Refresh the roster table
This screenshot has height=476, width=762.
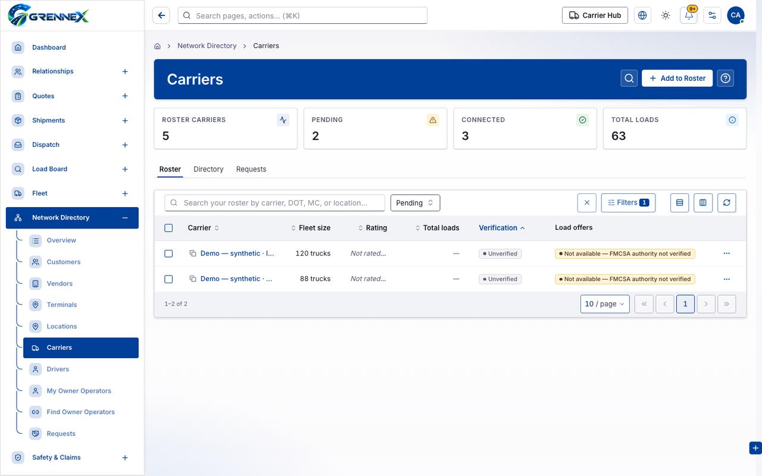tap(727, 203)
